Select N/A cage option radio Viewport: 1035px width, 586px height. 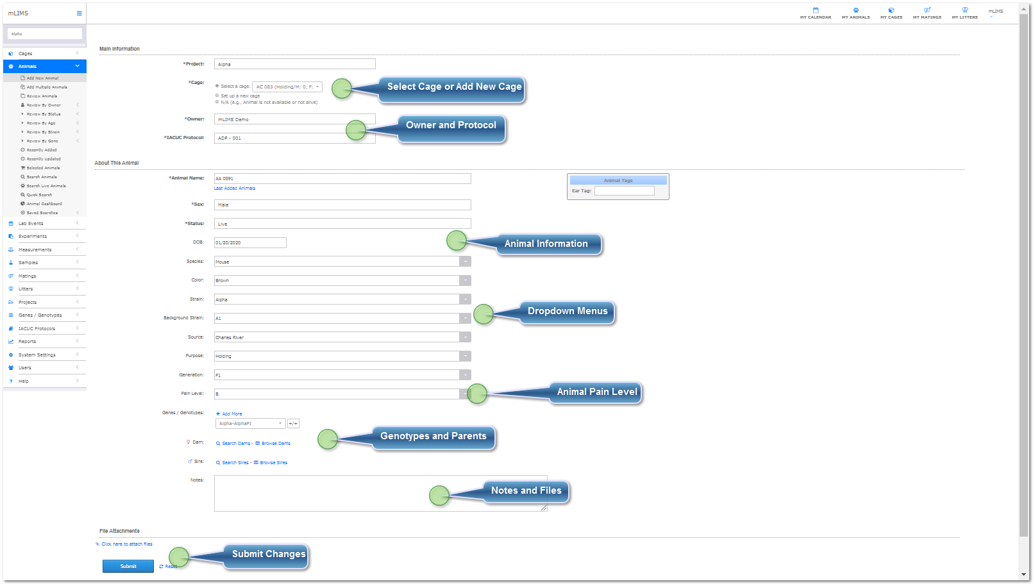[217, 102]
